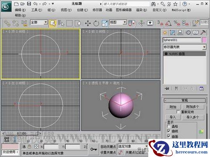
Task: Open the 工具(T) menu
Action: pos(37,10)
